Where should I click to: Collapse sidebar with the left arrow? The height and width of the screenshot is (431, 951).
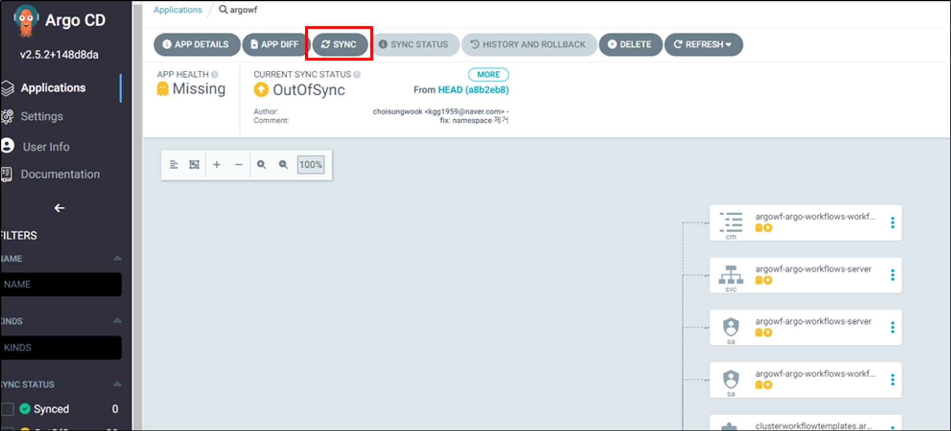(x=59, y=208)
